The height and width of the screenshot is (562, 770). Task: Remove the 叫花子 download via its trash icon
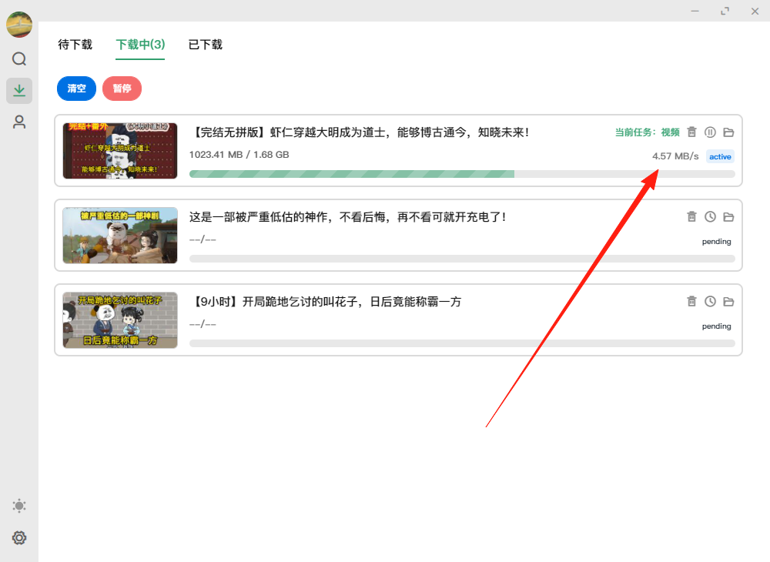tap(691, 301)
